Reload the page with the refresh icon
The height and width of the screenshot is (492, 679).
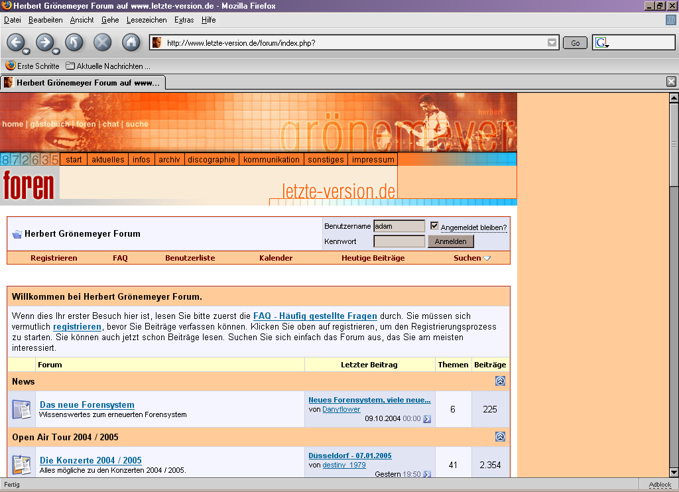click(x=74, y=42)
